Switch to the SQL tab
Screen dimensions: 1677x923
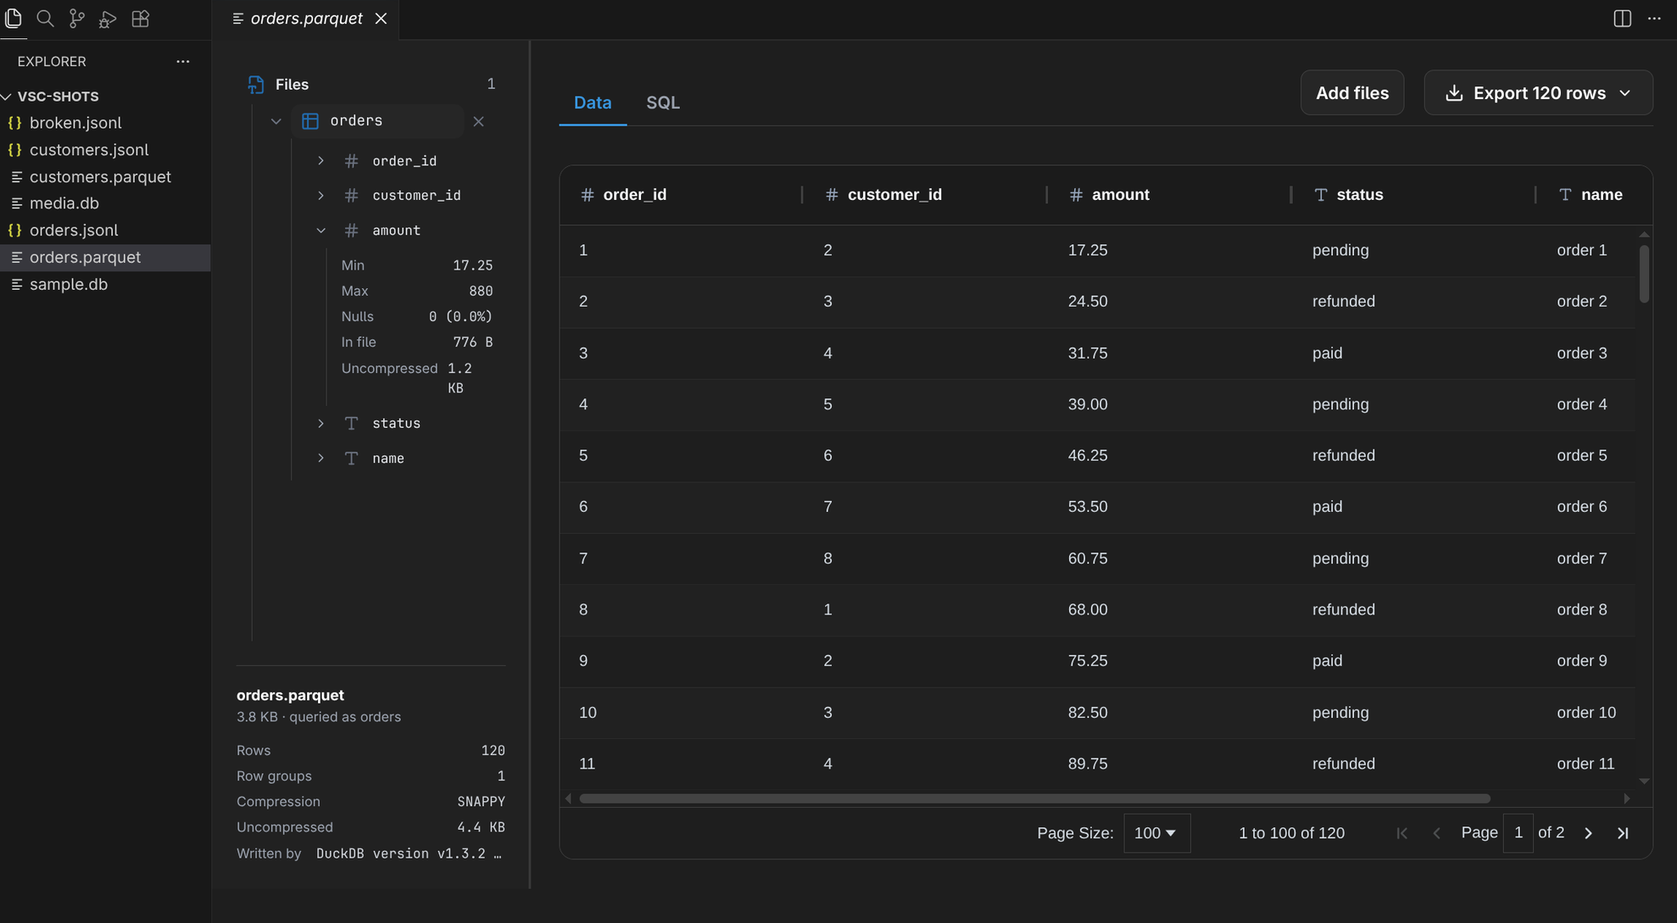tap(663, 103)
